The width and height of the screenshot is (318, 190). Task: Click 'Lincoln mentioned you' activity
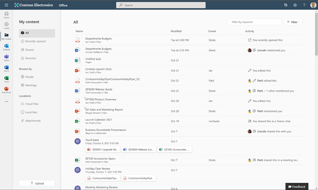pyautogui.click(x=271, y=51)
